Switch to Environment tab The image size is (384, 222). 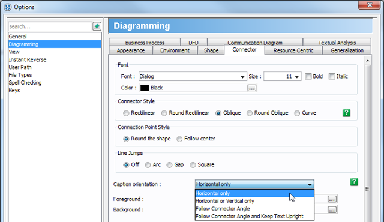pyautogui.click(x=175, y=50)
